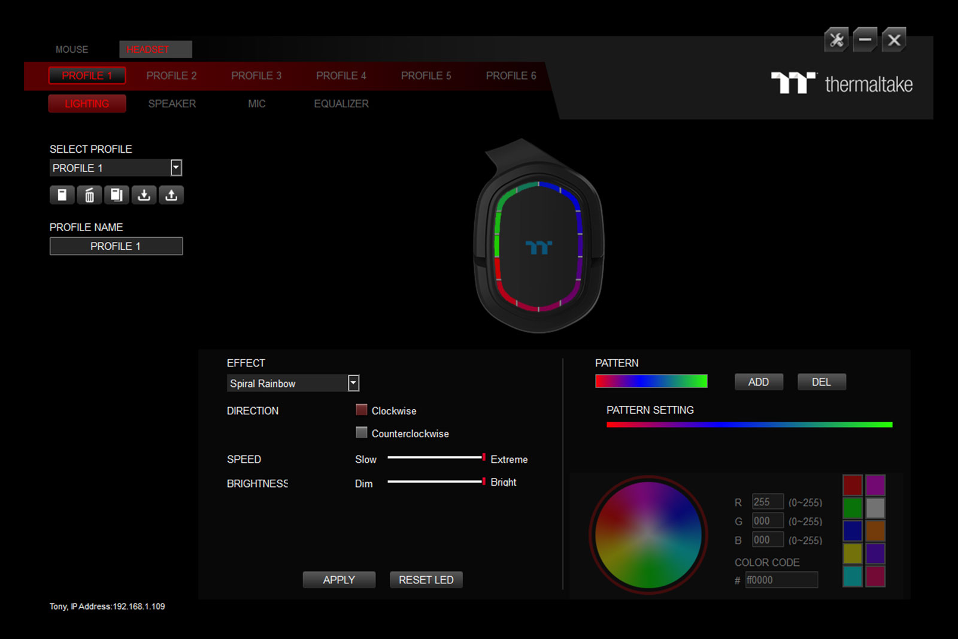Screen dimensions: 958x639
Task: Click the IP Address status text
Action: click(x=107, y=607)
